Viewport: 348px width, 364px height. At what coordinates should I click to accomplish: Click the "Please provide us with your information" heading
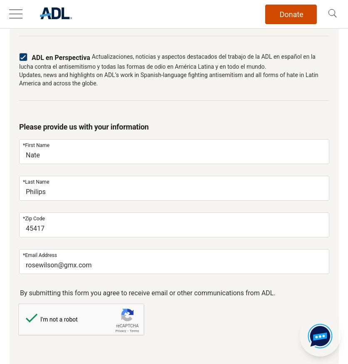[x=84, y=127]
